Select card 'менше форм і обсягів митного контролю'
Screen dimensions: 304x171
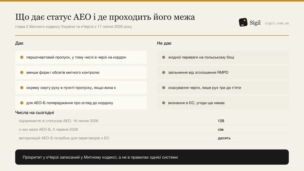pos(81,72)
